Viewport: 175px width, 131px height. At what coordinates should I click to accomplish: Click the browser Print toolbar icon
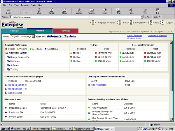pos(145,11)
